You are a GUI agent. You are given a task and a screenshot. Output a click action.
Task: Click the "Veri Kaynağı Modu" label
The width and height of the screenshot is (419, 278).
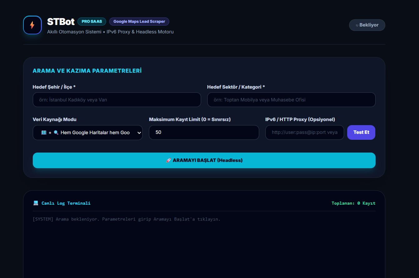(55, 119)
